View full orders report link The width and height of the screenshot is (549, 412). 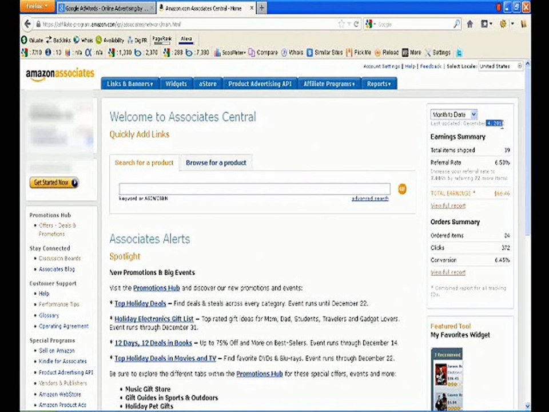pyautogui.click(x=448, y=272)
